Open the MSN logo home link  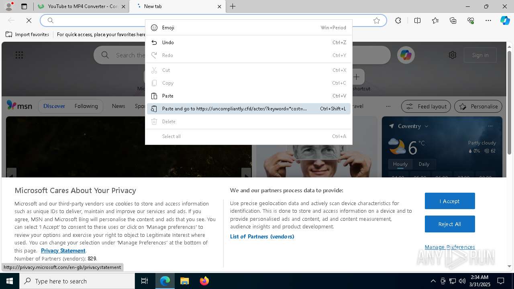click(x=19, y=106)
